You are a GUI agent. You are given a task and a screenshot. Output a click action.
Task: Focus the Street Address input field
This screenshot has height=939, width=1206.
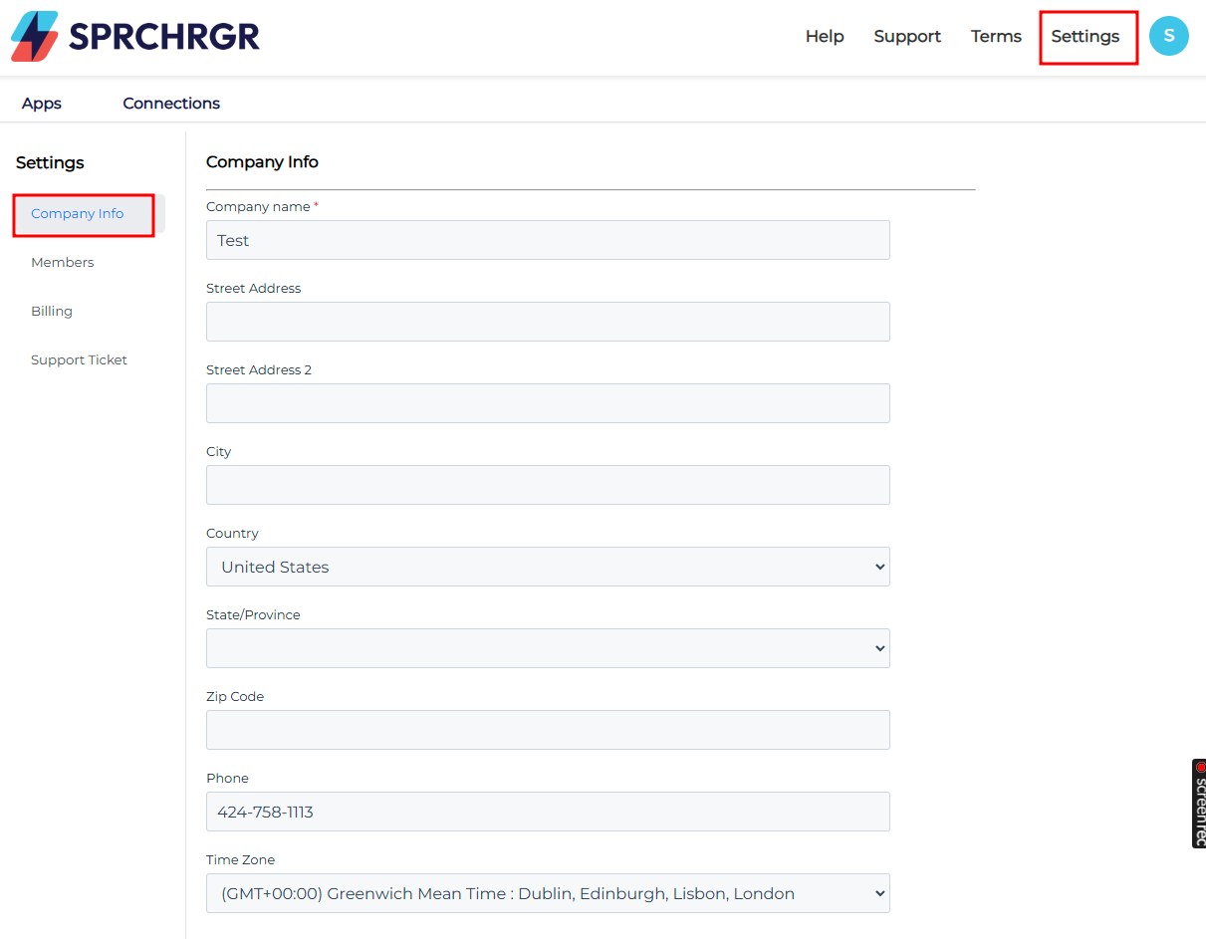(x=548, y=322)
